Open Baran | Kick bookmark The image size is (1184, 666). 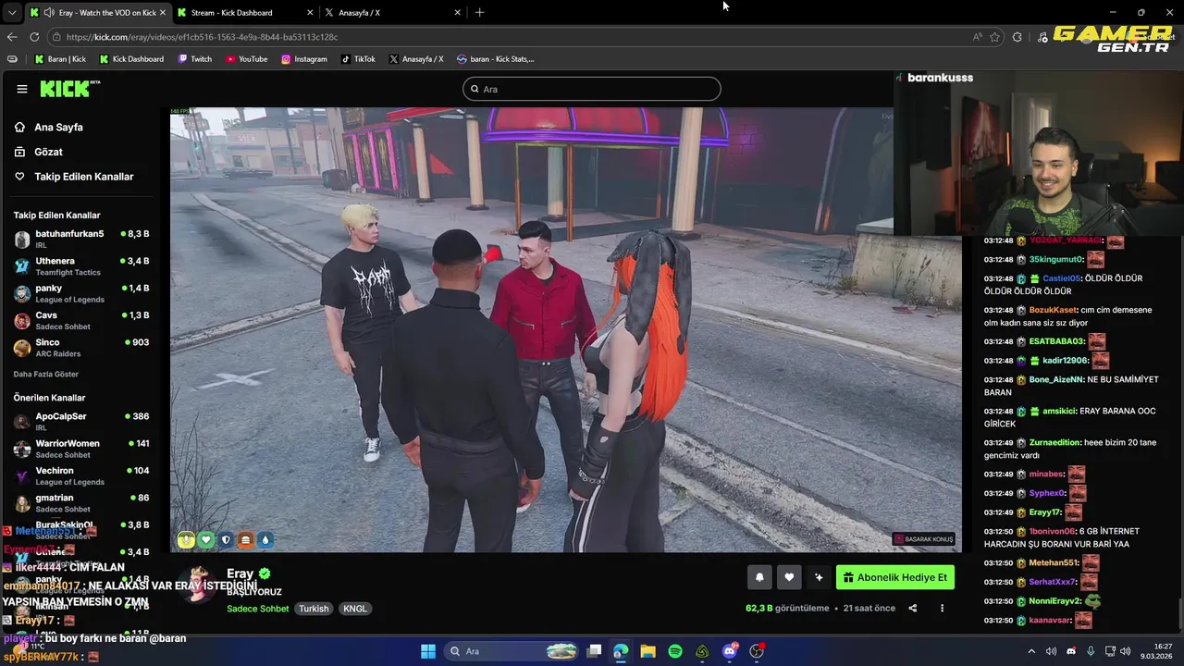[x=60, y=59]
